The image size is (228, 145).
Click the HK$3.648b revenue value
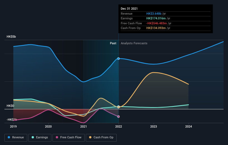[154, 14]
